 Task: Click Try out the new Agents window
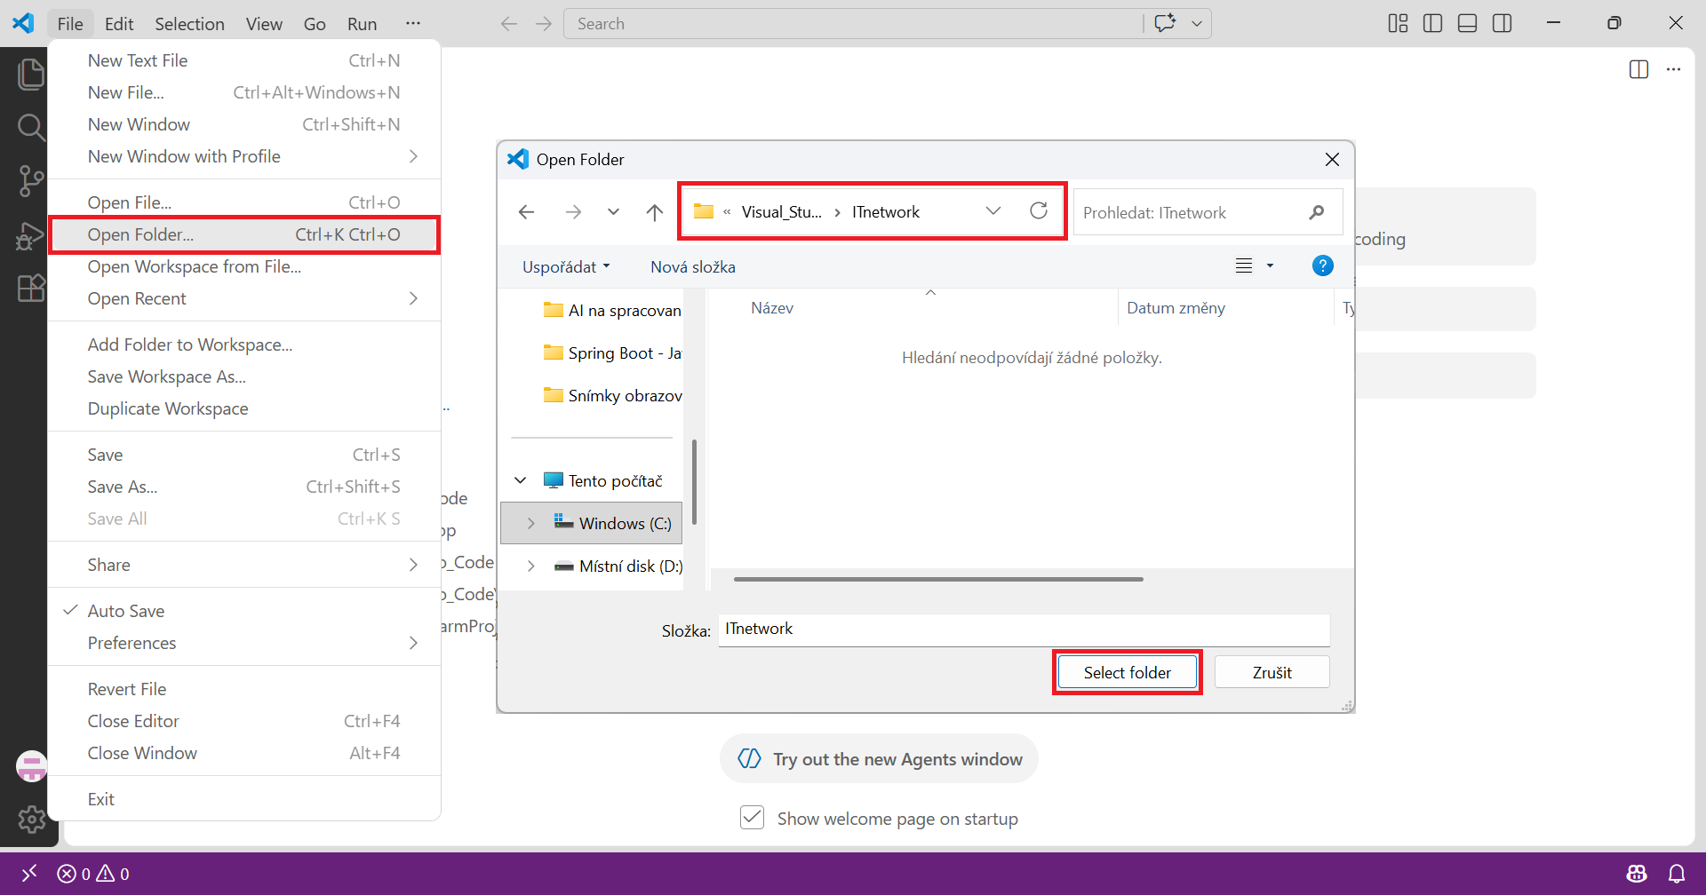(879, 759)
